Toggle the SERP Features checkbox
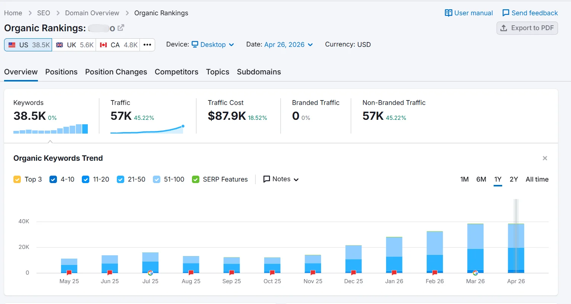571x304 pixels. [196, 179]
